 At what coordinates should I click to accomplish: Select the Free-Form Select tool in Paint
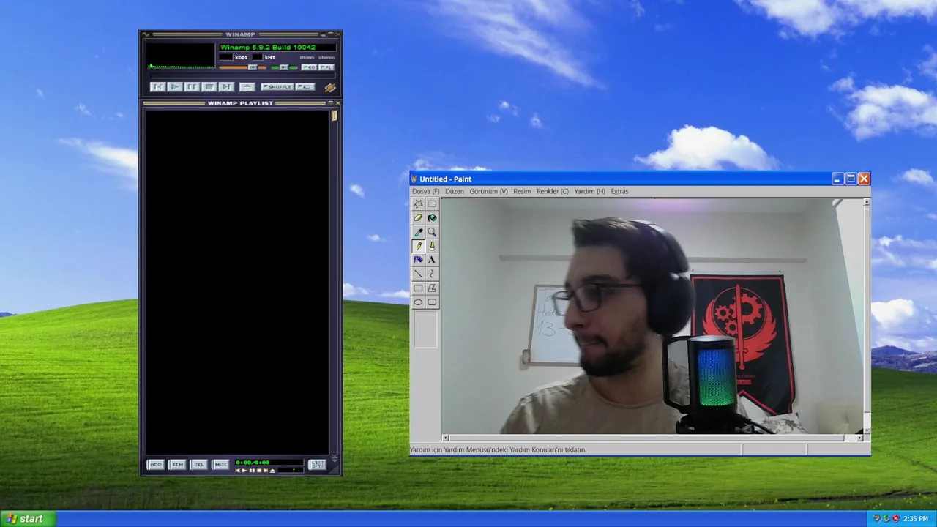418,203
